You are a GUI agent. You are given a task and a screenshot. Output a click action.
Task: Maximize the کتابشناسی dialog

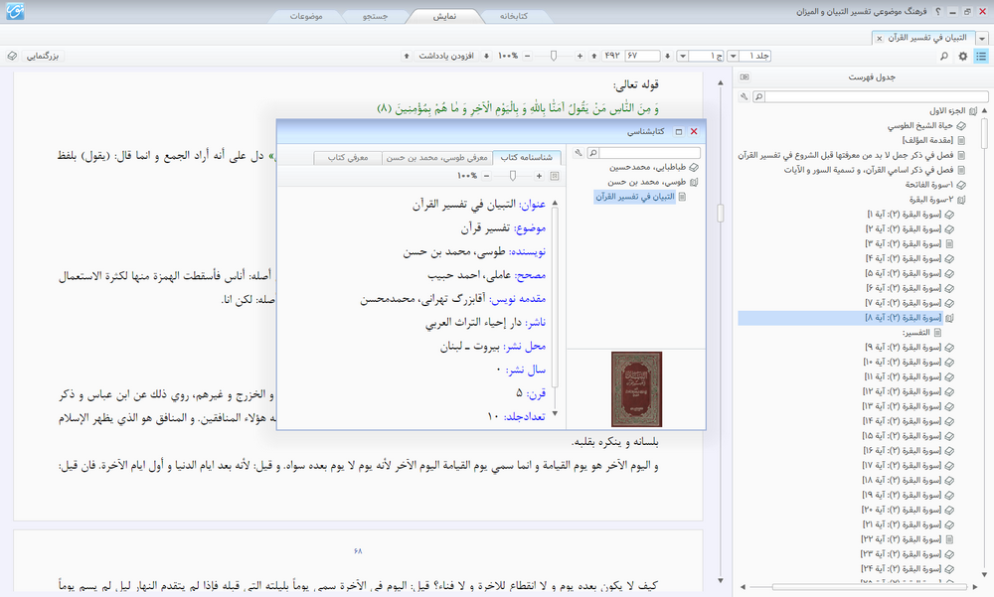[678, 131]
